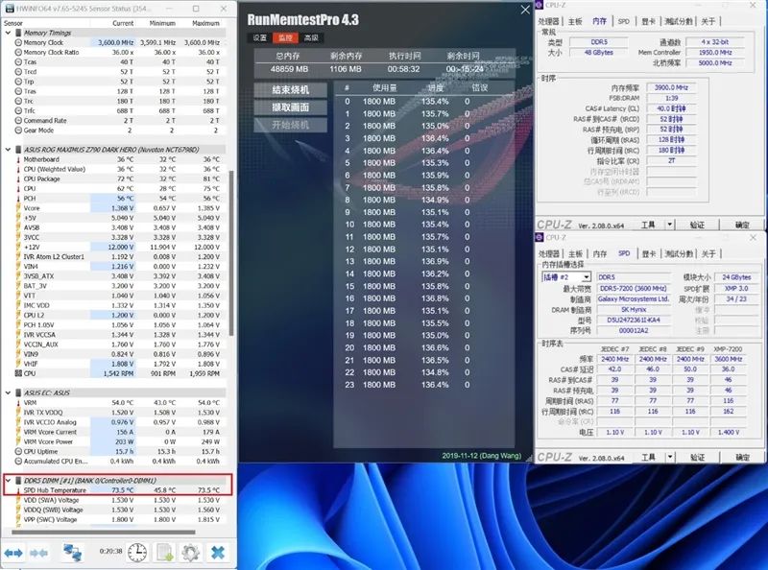The width and height of the screenshot is (768, 570).
Task: Click the Maximum column header in HWiNFO
Action: 205,23
